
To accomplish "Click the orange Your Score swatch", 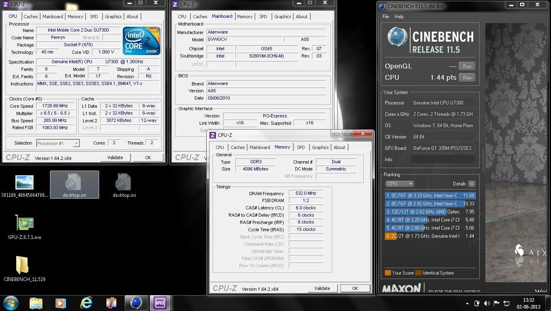I will [388, 273].
